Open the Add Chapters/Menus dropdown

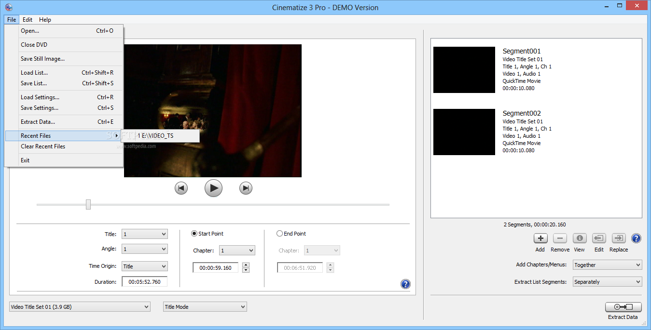(x=607, y=265)
